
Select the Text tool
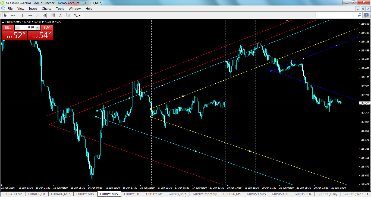tap(60, 15)
